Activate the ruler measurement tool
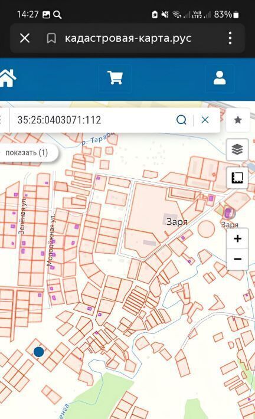This screenshot has height=419, width=255. [x=237, y=178]
